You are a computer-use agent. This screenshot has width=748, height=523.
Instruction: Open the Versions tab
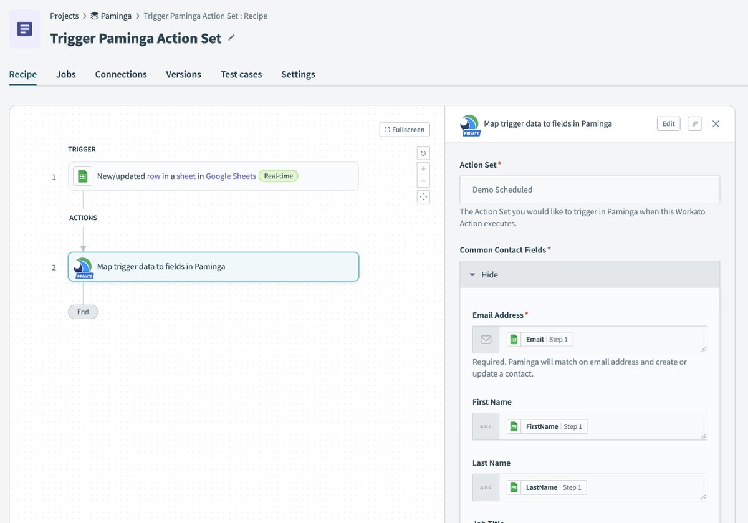pos(183,74)
